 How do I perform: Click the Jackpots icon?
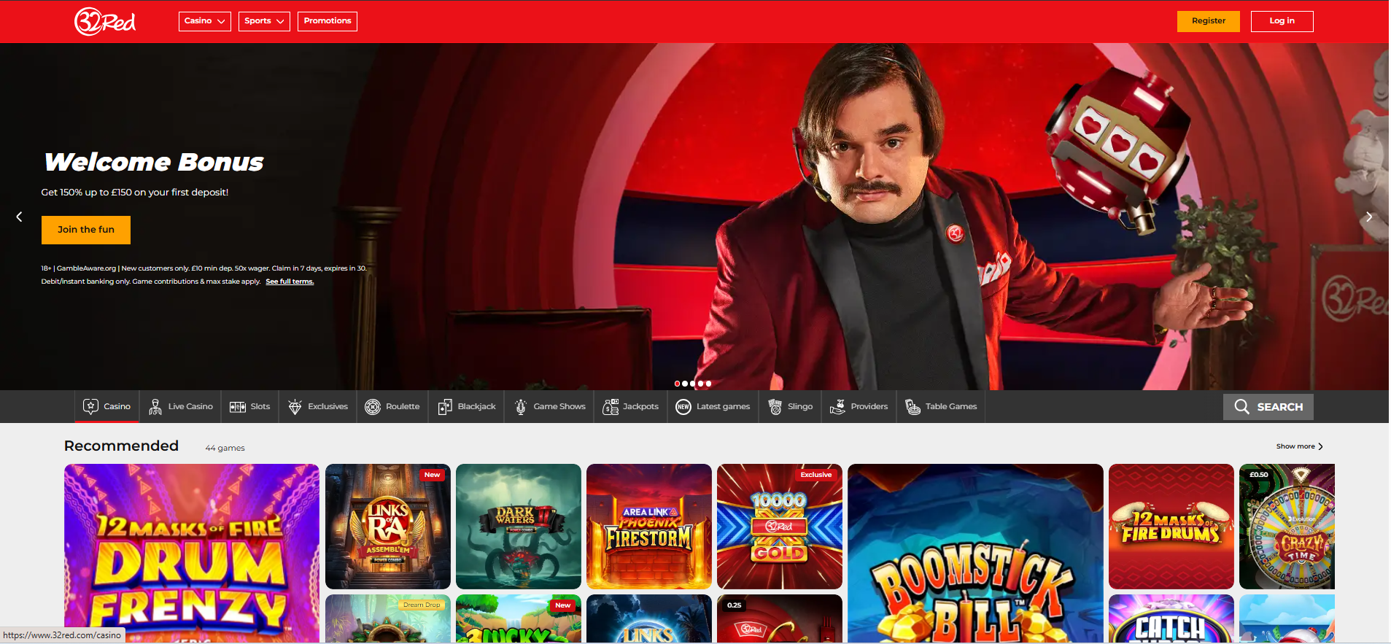coord(611,407)
